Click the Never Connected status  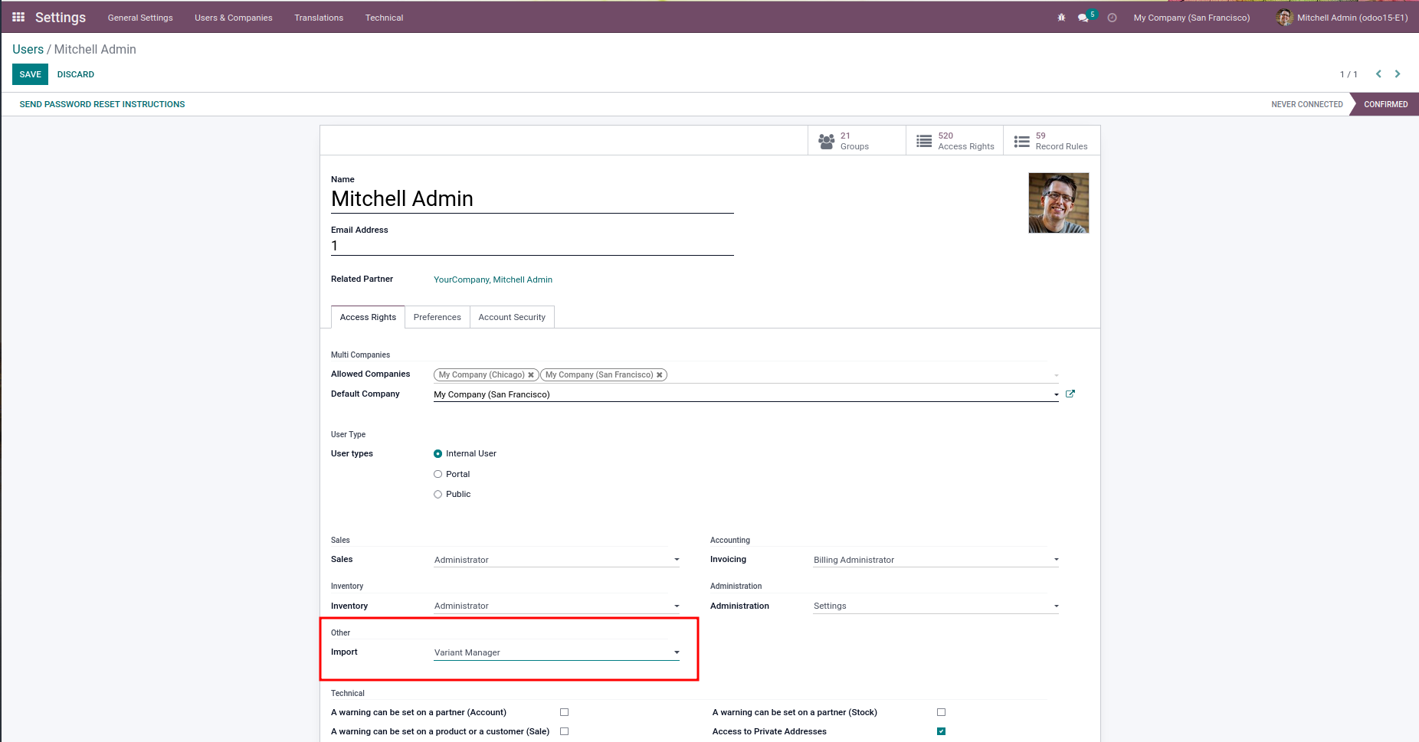click(x=1306, y=104)
